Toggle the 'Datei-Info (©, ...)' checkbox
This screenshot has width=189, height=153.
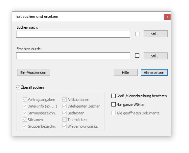[x=25, y=106]
